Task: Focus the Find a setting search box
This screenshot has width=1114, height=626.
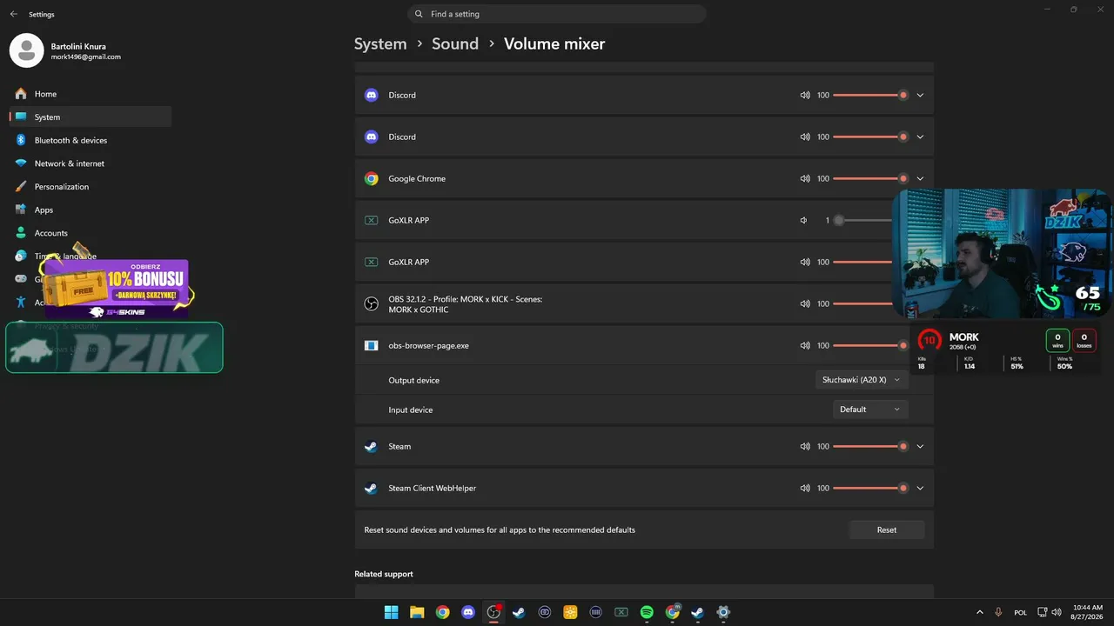Action: (557, 14)
